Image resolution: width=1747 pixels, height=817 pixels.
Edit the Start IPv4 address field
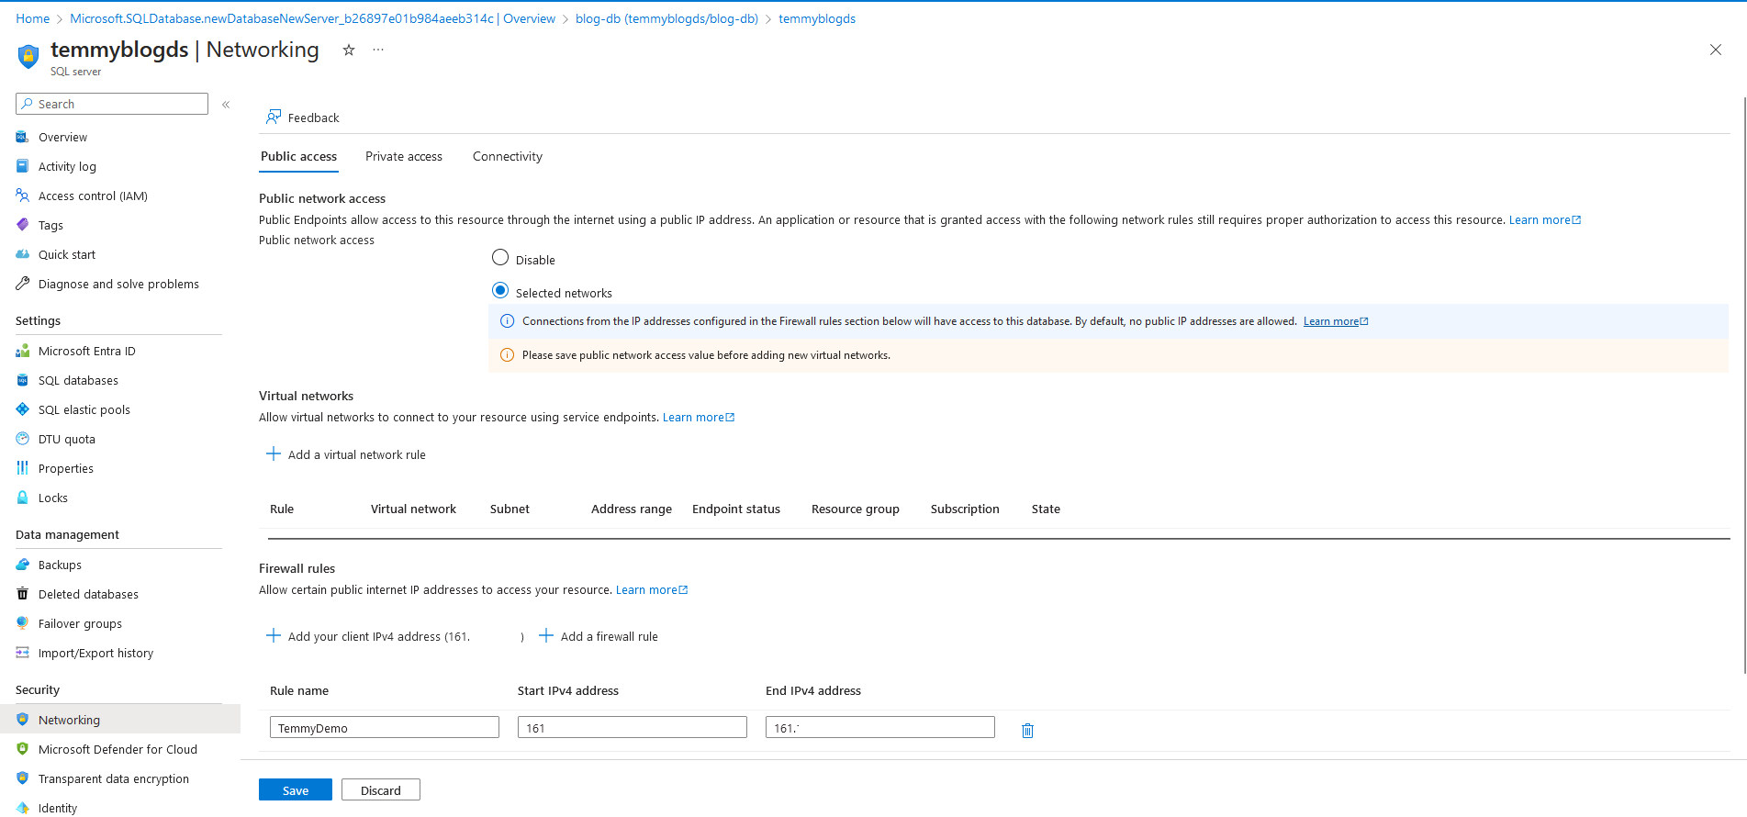633,727
